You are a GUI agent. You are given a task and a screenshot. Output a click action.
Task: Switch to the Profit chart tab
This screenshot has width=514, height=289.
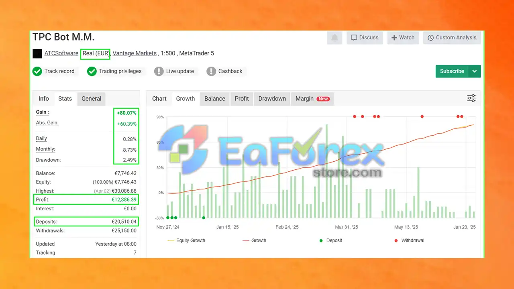[242, 99]
